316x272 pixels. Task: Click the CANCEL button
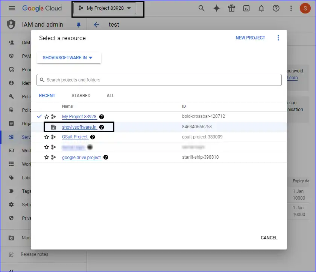(269, 237)
